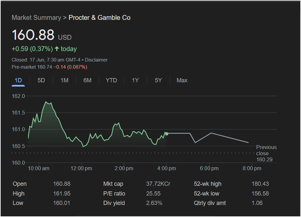301x217 pixels.
Task: Click the Div yield label
Action: pos(114,203)
